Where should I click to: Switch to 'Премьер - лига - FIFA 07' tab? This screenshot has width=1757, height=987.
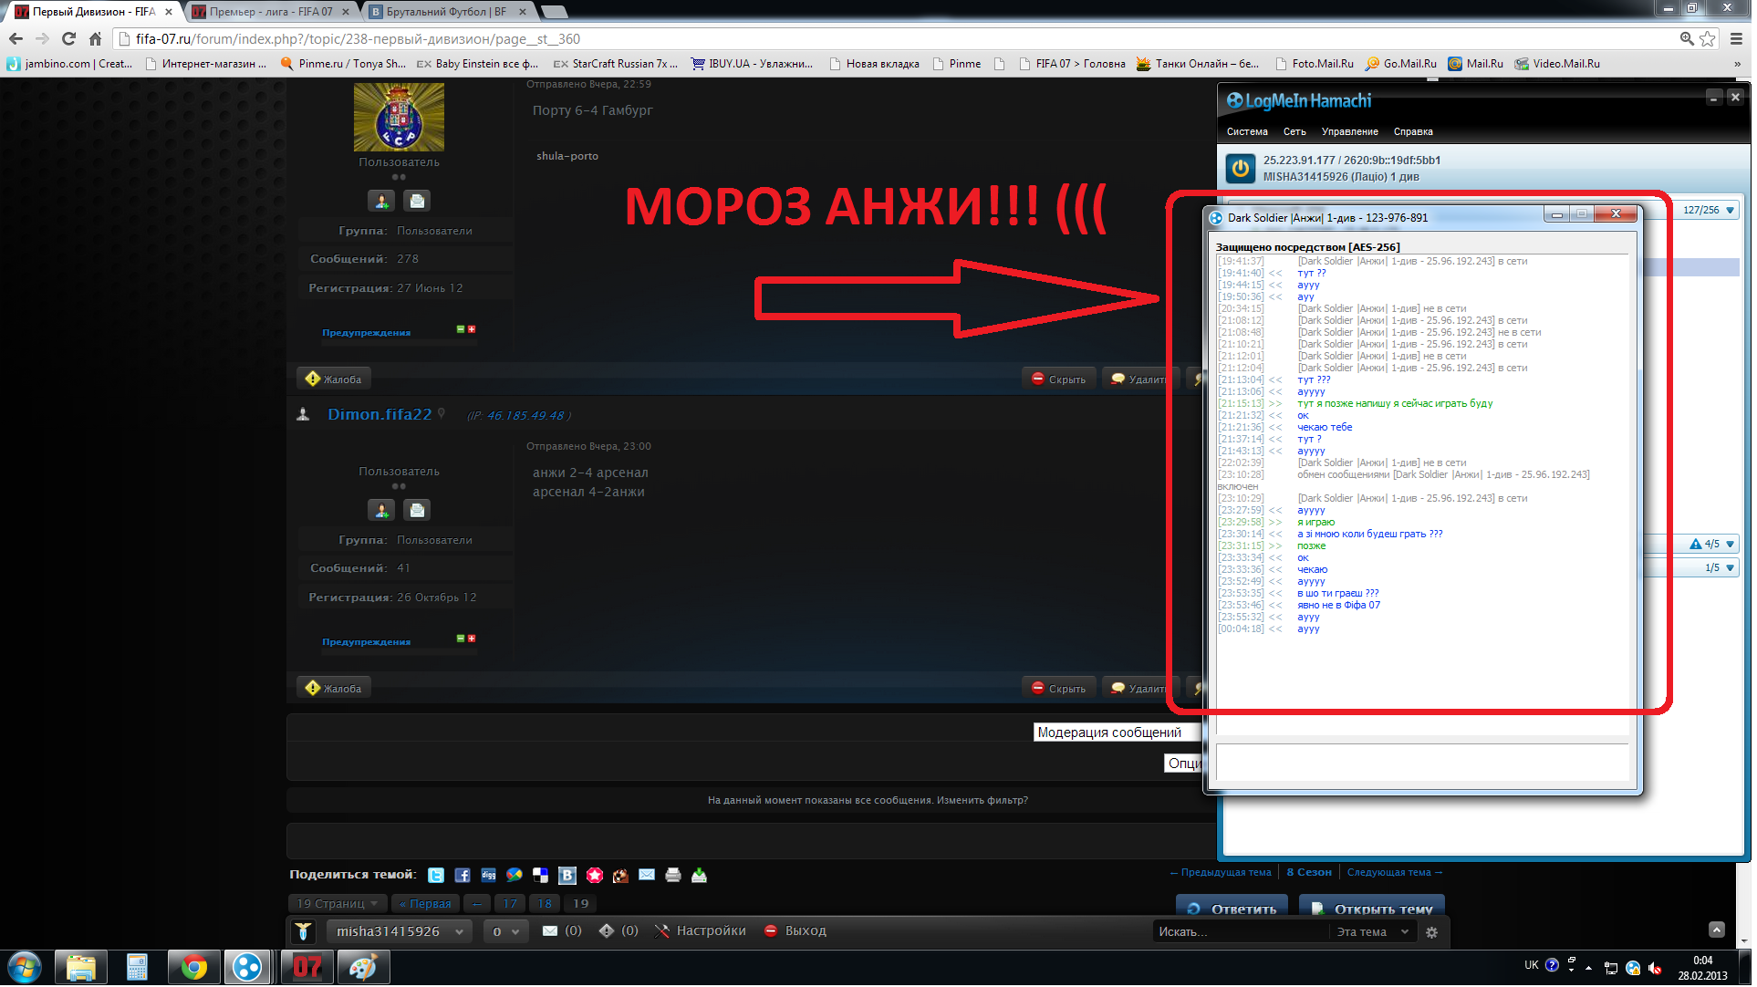click(271, 12)
